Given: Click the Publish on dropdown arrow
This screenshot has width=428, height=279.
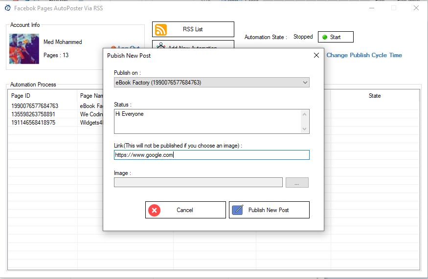Looking at the screenshot, I should (305, 83).
